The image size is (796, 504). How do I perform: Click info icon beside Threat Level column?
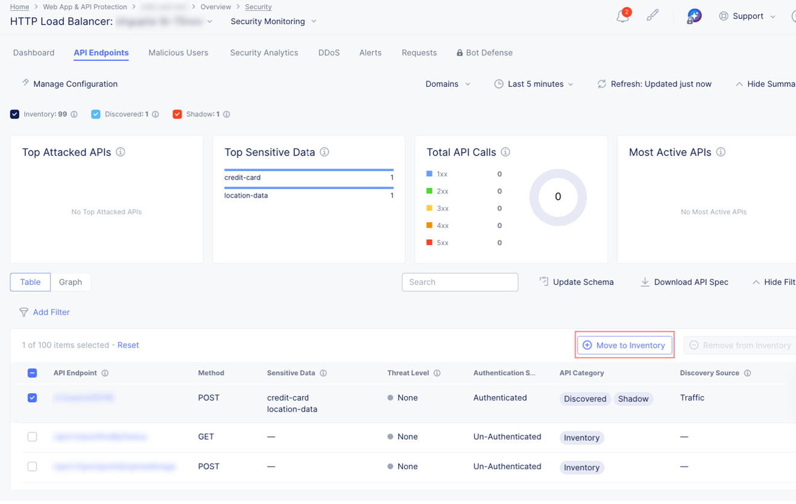click(437, 373)
